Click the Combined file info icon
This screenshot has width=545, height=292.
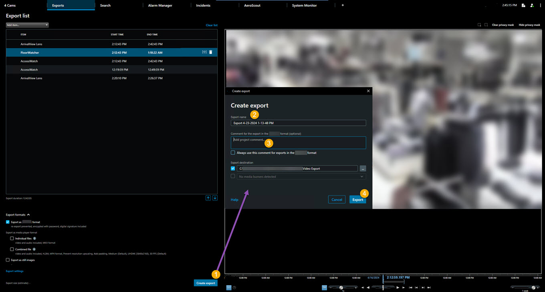[34, 249]
